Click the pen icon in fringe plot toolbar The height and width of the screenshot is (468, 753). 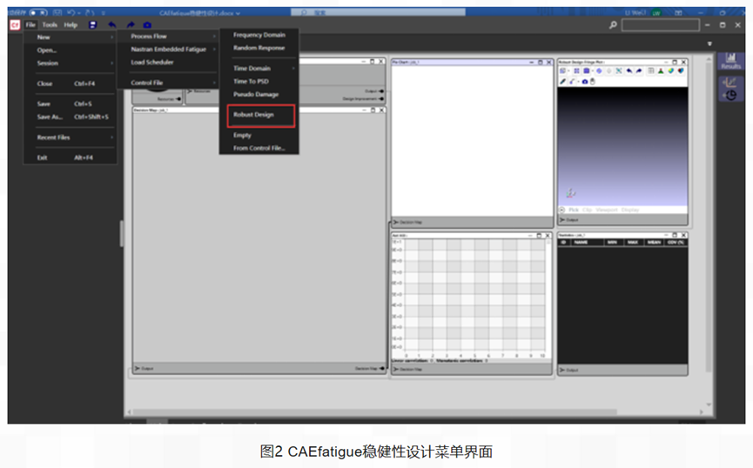tap(563, 81)
